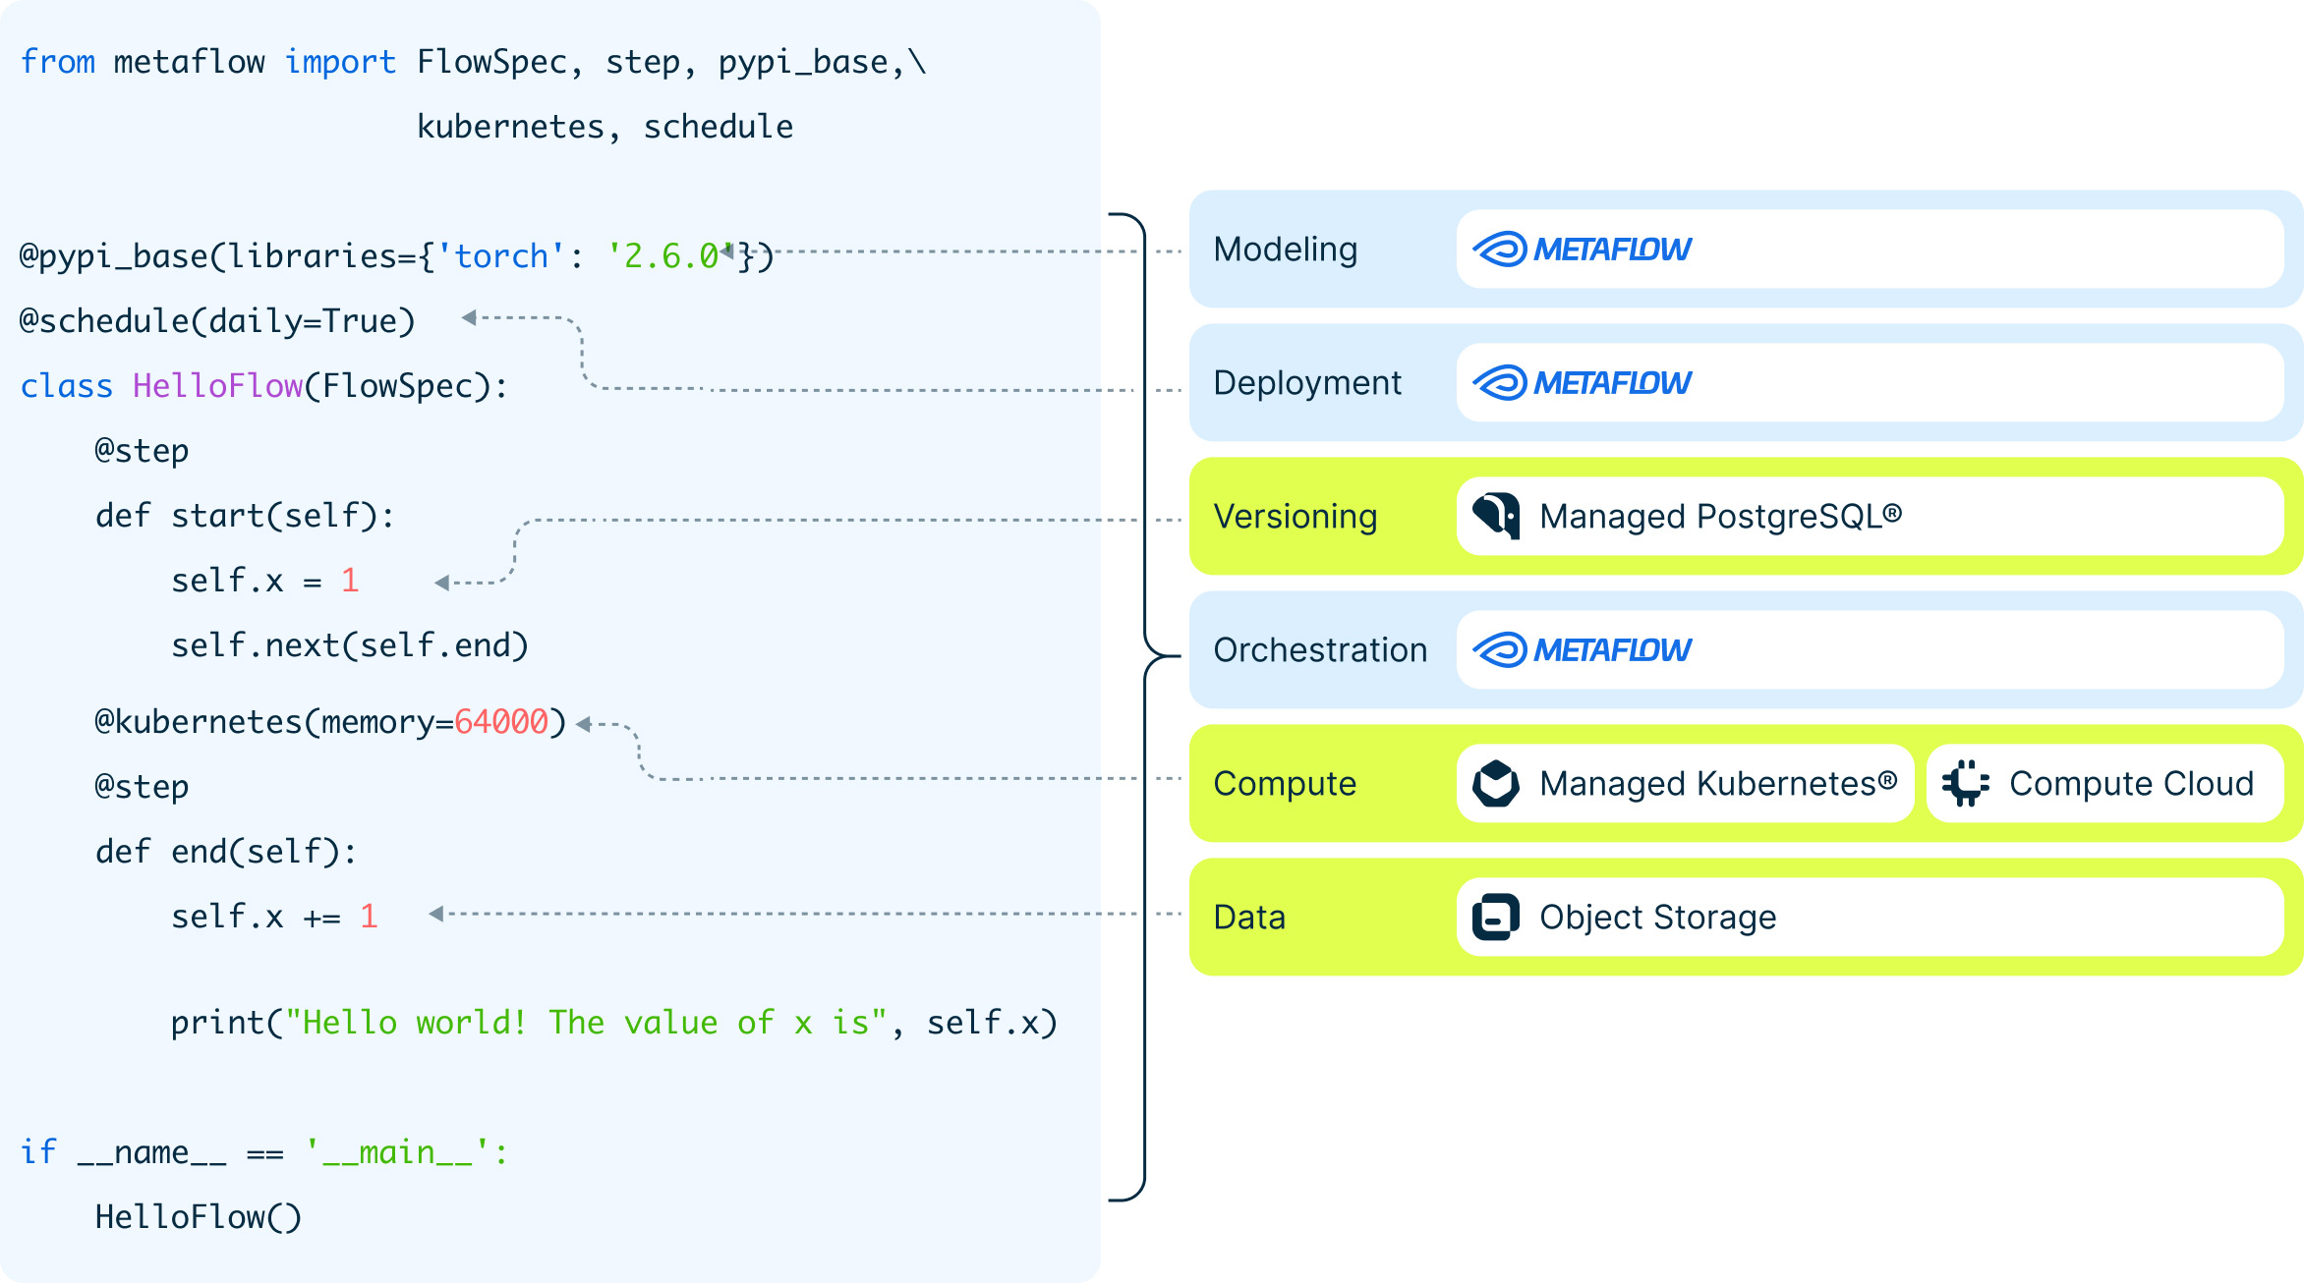Click the Compute Cloud card text
This screenshot has width=2304, height=1283.
(2131, 784)
